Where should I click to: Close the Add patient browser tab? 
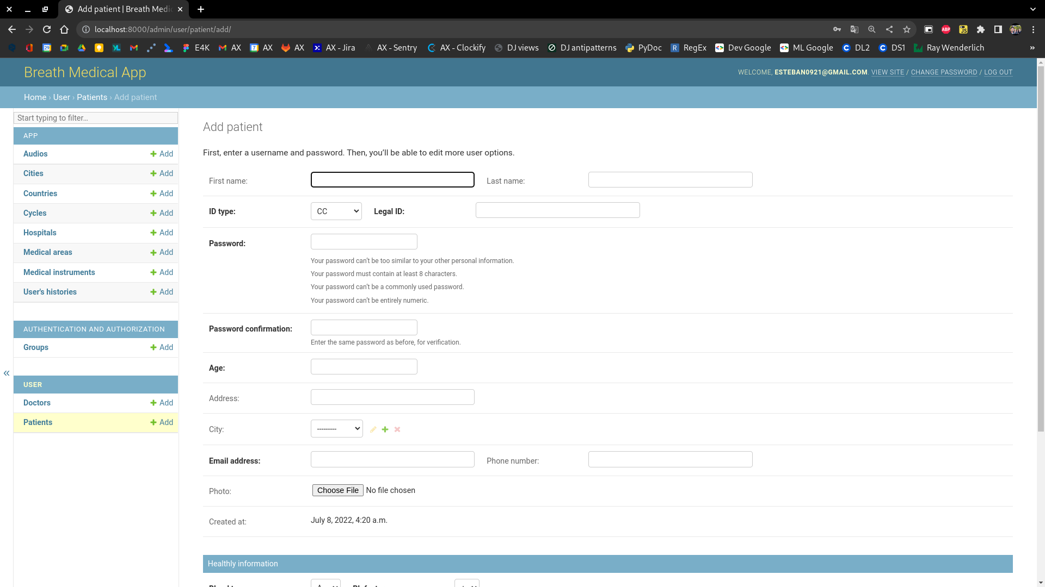(x=180, y=9)
